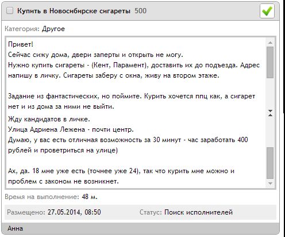This screenshot has height=237, width=285.
Task: Click line starting 'Ах, да. 18 мне'
Action: coord(121,171)
